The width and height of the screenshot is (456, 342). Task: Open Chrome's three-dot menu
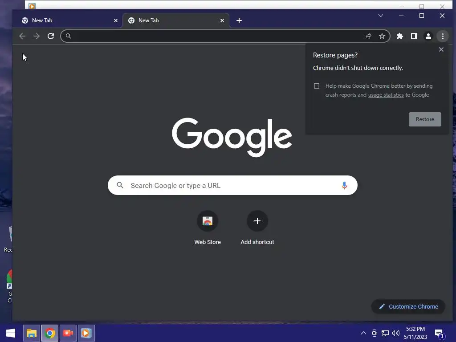[443, 36]
